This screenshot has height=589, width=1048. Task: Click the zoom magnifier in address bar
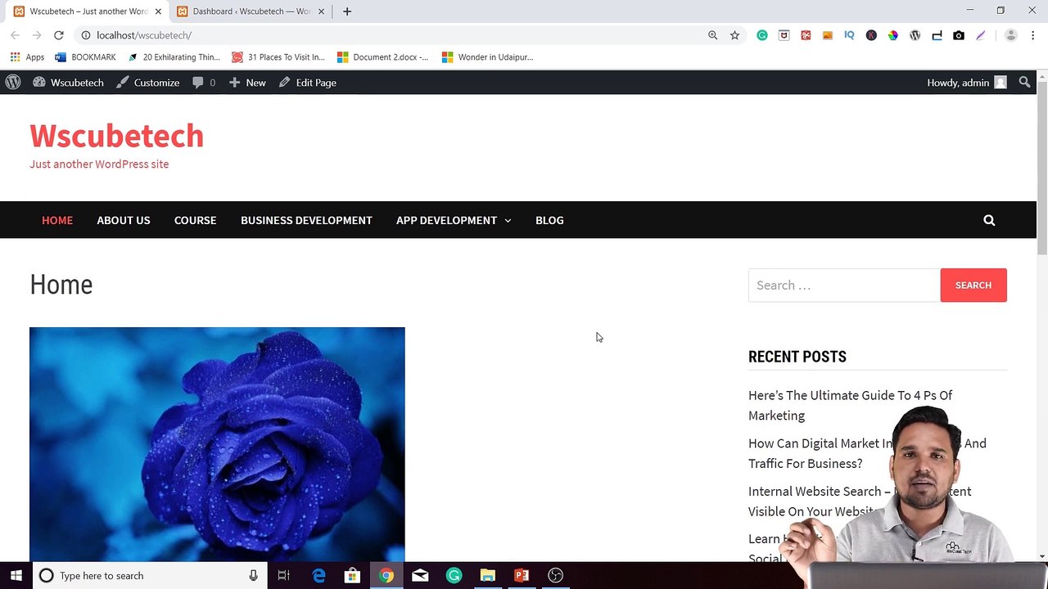(712, 35)
